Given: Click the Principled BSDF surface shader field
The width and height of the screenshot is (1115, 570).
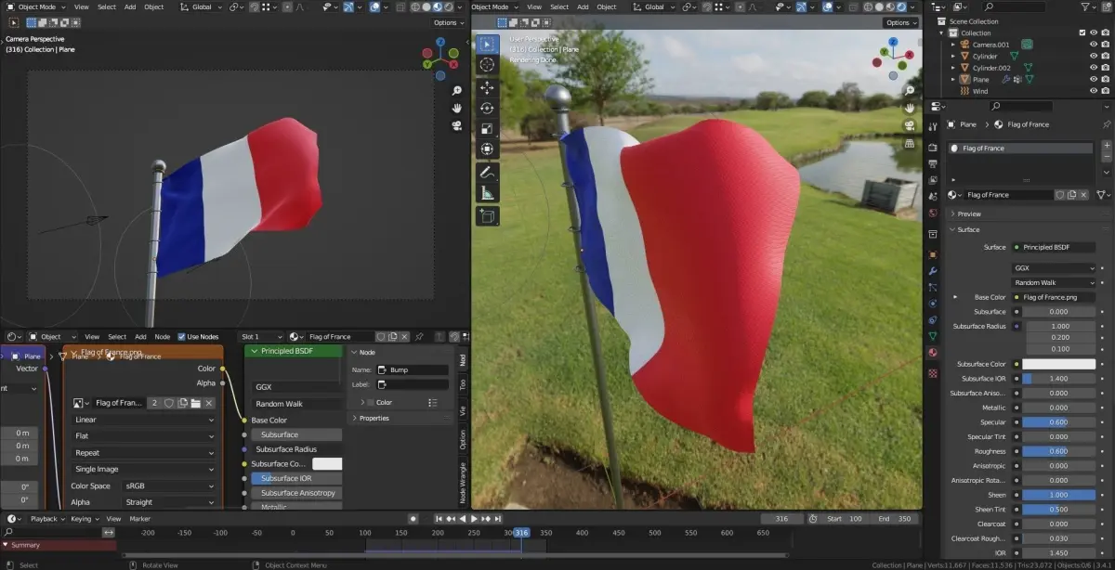Looking at the screenshot, I should [1055, 247].
